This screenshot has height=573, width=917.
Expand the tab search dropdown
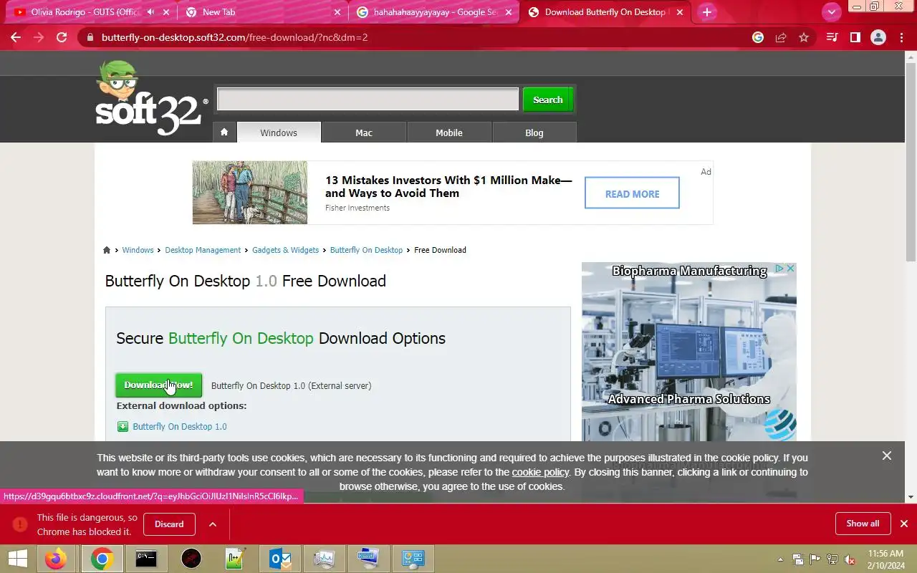point(831,12)
